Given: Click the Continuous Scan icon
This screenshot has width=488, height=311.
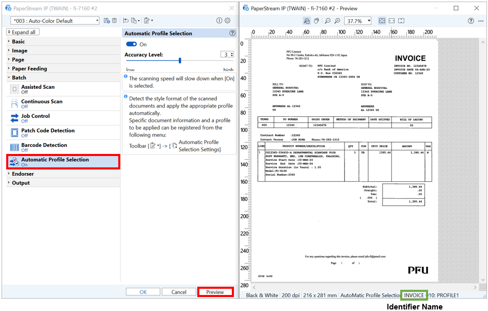Looking at the screenshot, I should pos(14,104).
